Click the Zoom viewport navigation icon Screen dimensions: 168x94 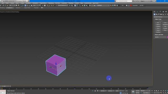(163, 91)
